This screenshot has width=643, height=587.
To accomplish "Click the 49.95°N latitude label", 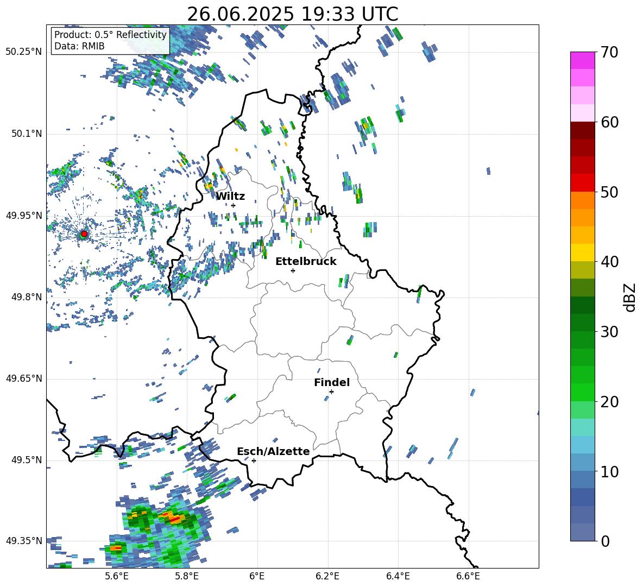I will pos(24,215).
